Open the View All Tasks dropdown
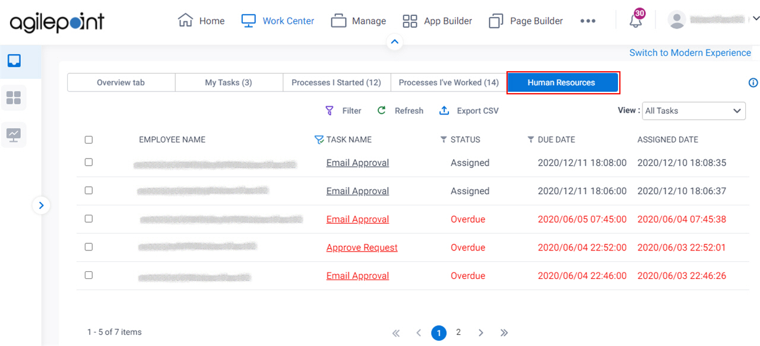Viewport: 760px width, 346px height. pos(693,110)
